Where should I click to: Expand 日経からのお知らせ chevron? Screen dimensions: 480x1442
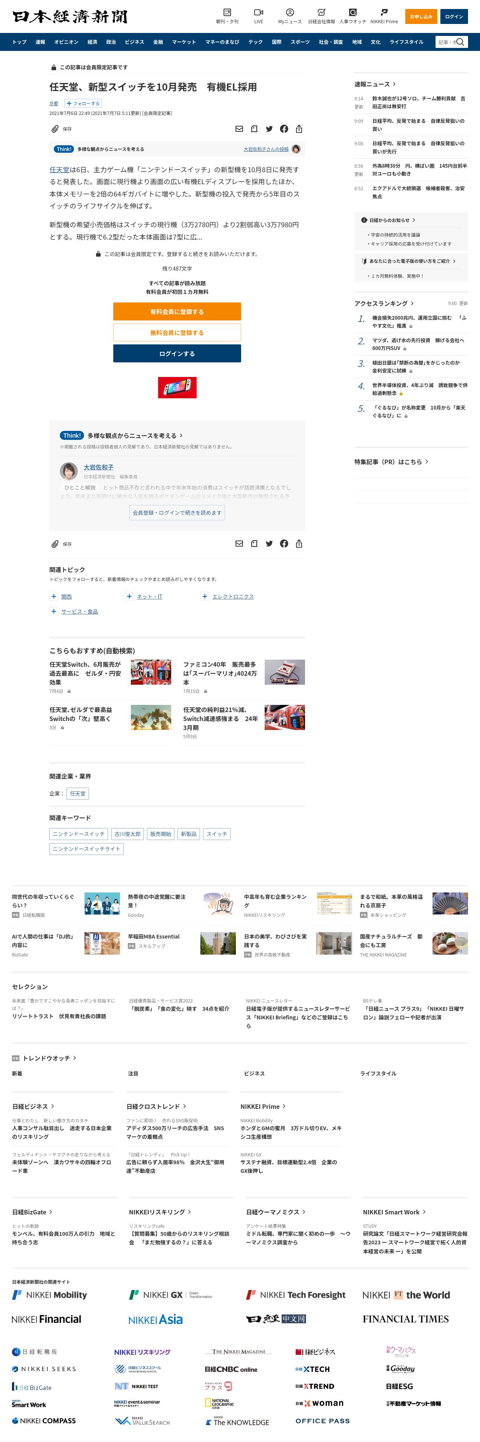click(413, 220)
